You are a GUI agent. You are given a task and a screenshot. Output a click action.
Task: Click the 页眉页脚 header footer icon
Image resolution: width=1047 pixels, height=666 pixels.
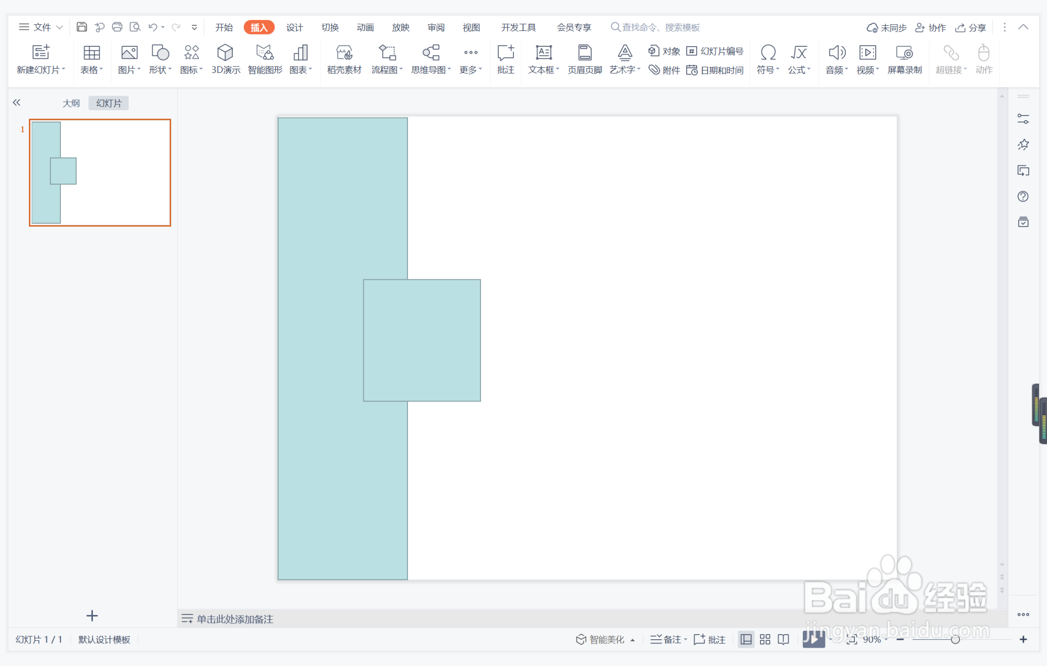(584, 53)
